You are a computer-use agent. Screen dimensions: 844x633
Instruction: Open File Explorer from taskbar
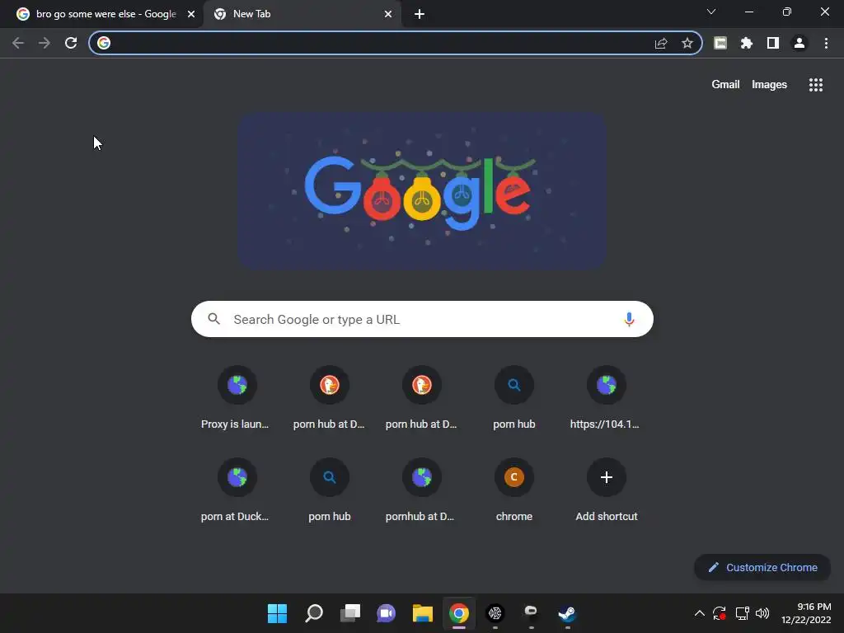423,613
